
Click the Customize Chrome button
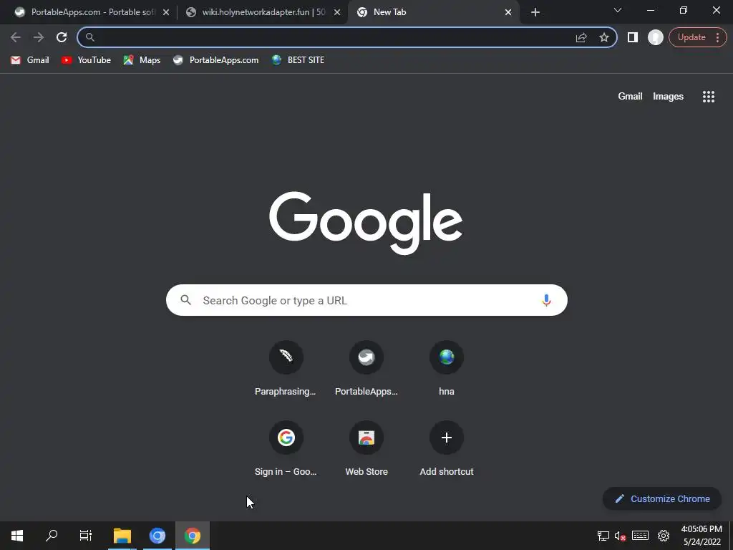(662, 498)
